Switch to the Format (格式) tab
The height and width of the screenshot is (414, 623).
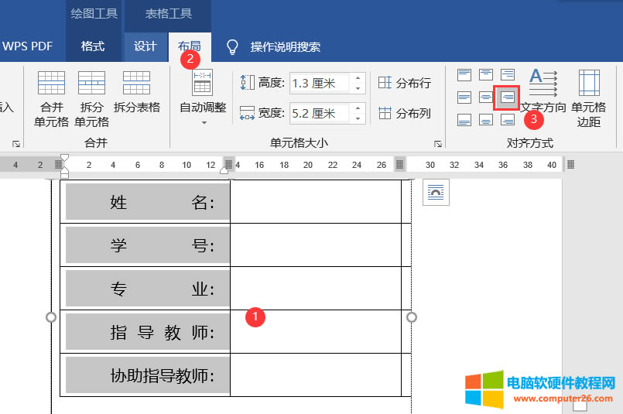[93, 46]
